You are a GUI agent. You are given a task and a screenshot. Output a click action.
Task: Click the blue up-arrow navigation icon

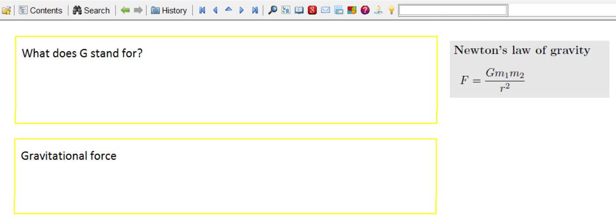click(x=228, y=10)
